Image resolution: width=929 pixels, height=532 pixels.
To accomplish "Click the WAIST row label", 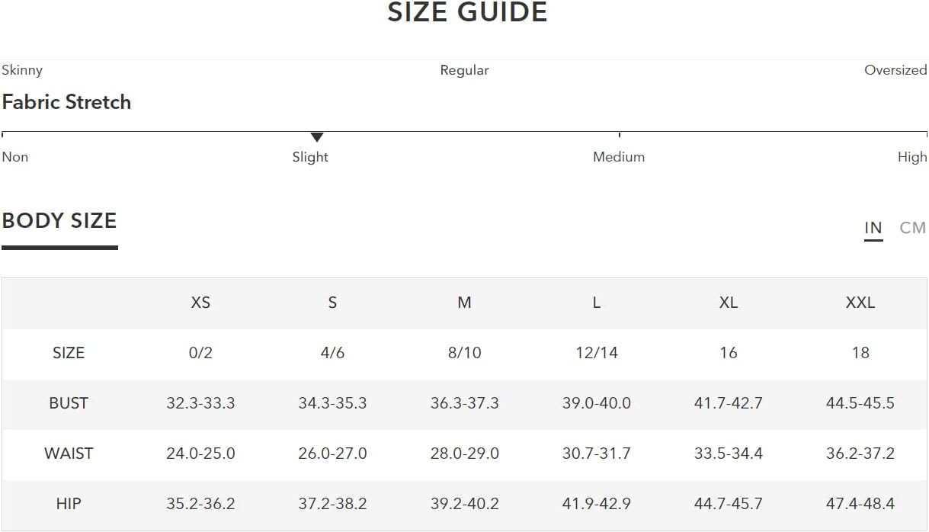I will [69, 453].
